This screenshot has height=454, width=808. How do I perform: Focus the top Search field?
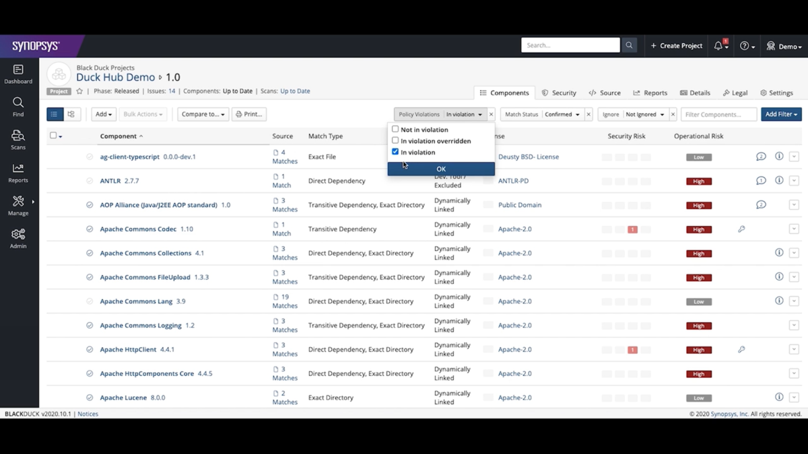coord(570,45)
